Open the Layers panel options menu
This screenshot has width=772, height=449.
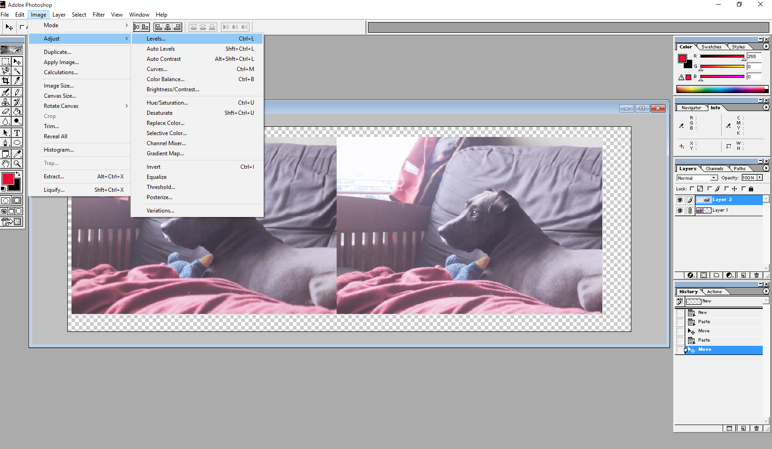click(x=766, y=168)
